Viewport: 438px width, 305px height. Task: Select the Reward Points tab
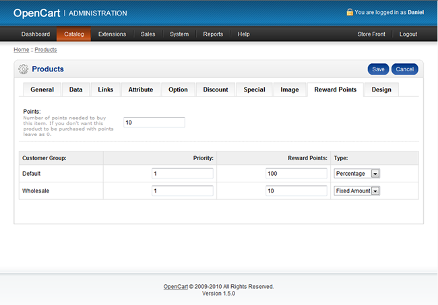coord(335,90)
